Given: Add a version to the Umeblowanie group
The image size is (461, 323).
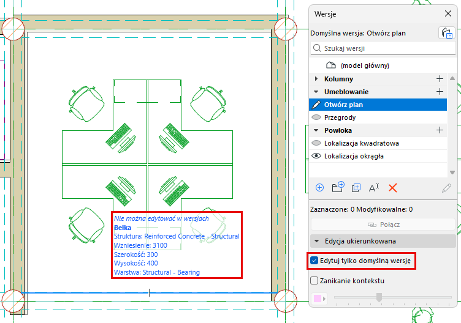Looking at the screenshot, I should [x=440, y=92].
